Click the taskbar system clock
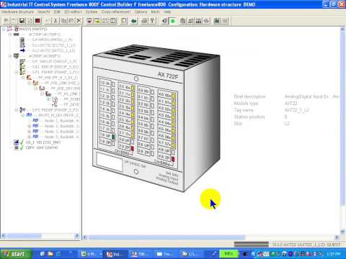Screen dimensions: 346x259 click(x=333, y=254)
